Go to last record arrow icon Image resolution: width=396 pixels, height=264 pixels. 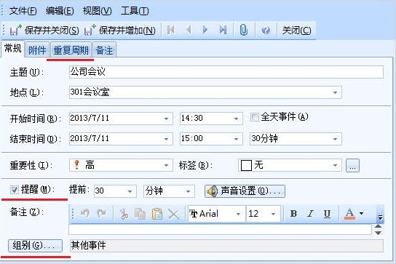point(223,31)
